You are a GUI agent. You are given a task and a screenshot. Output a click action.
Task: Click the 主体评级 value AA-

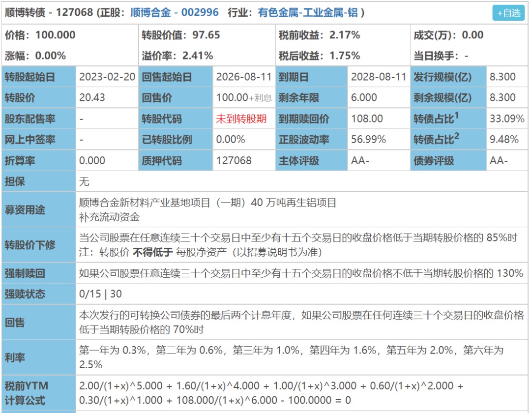coord(360,160)
